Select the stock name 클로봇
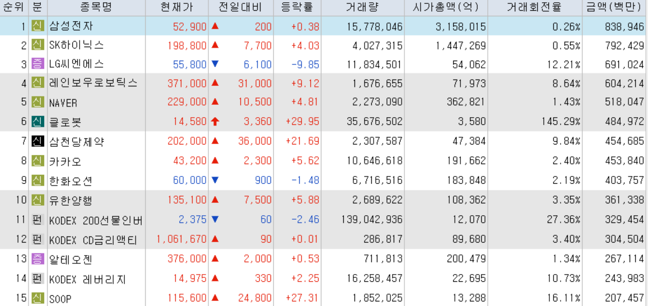Screen dimensions: 648x306 (x=66, y=122)
